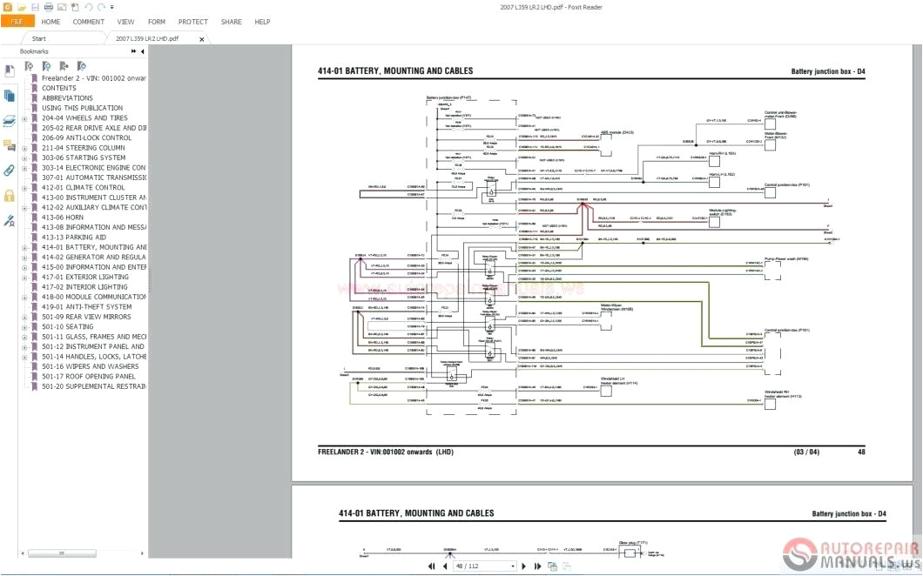Open a file using the Open icon

[22, 6]
